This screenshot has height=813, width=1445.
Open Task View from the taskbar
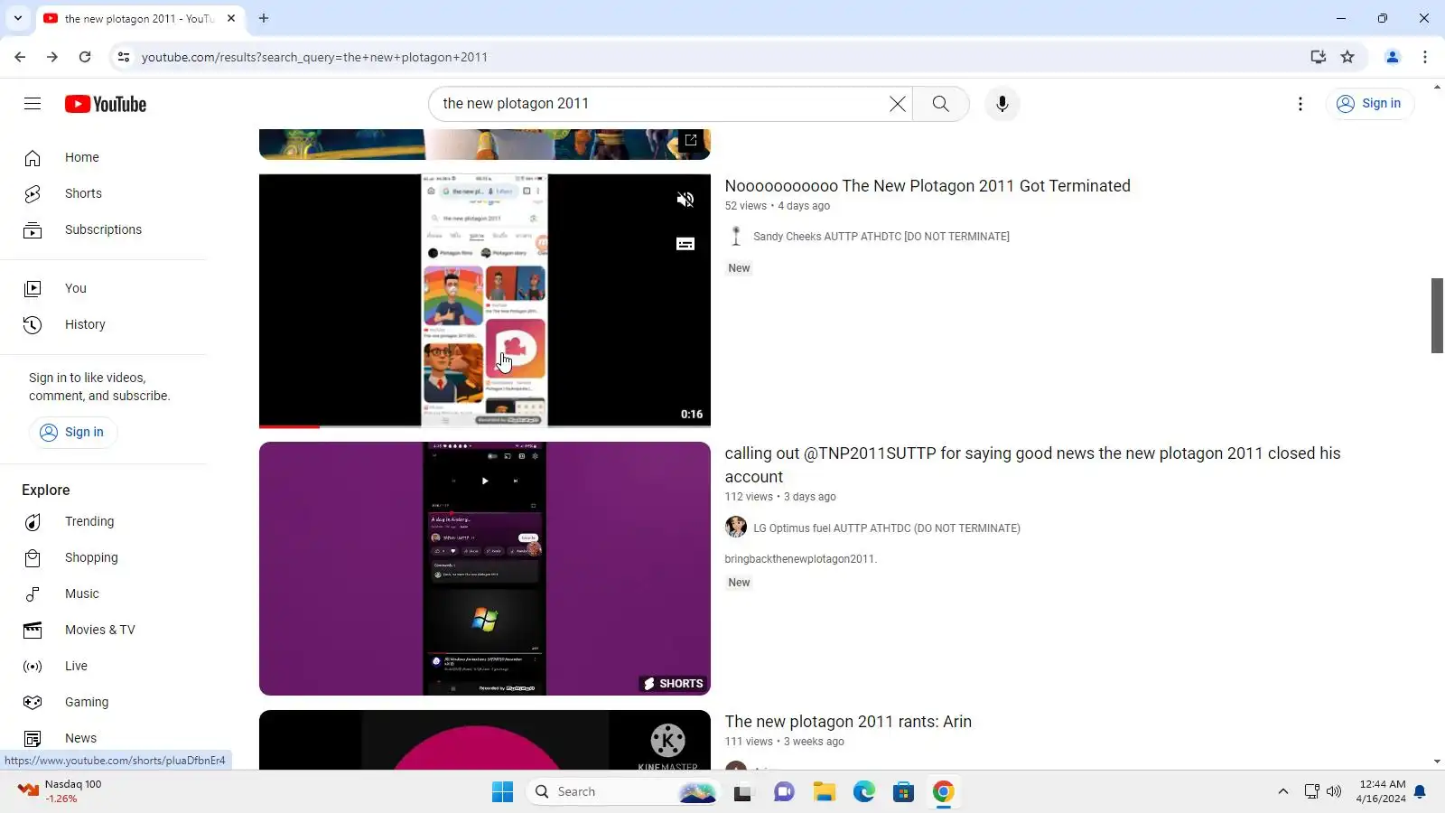(x=742, y=792)
